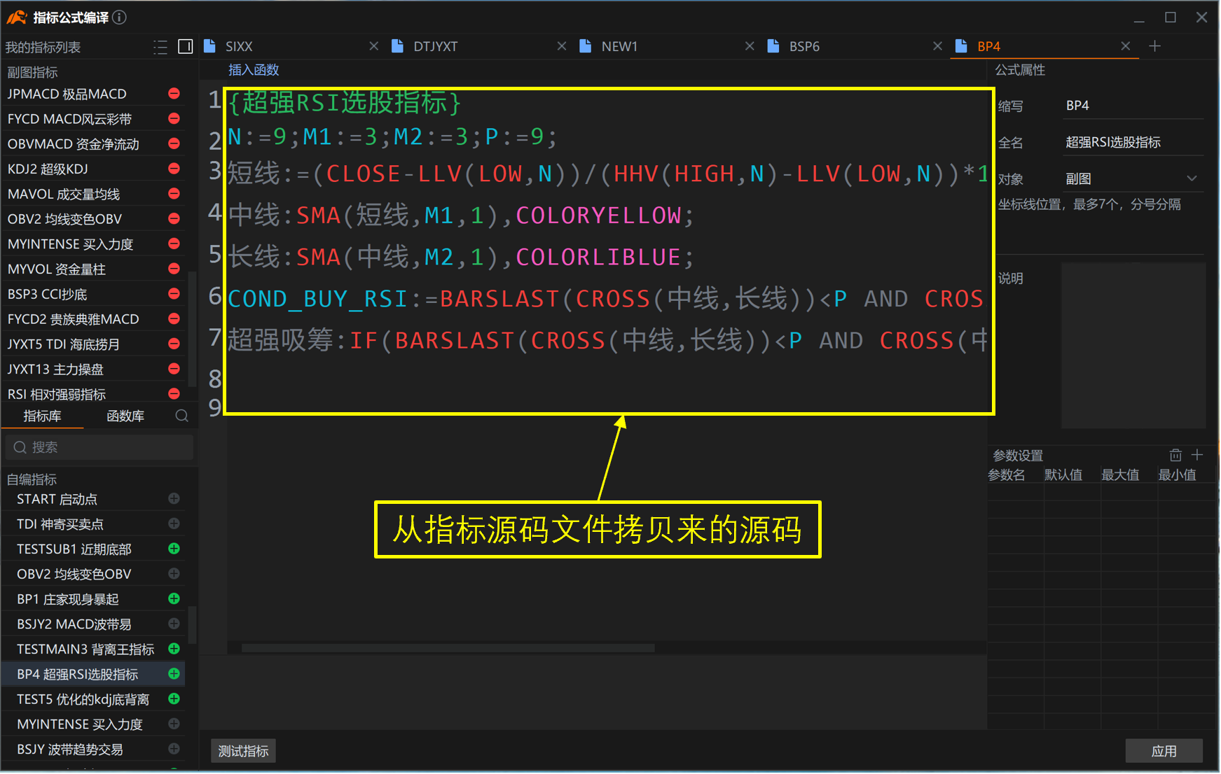Open the 对象 副图 dropdown
Image resolution: width=1221 pixels, height=774 pixels.
tap(1133, 179)
